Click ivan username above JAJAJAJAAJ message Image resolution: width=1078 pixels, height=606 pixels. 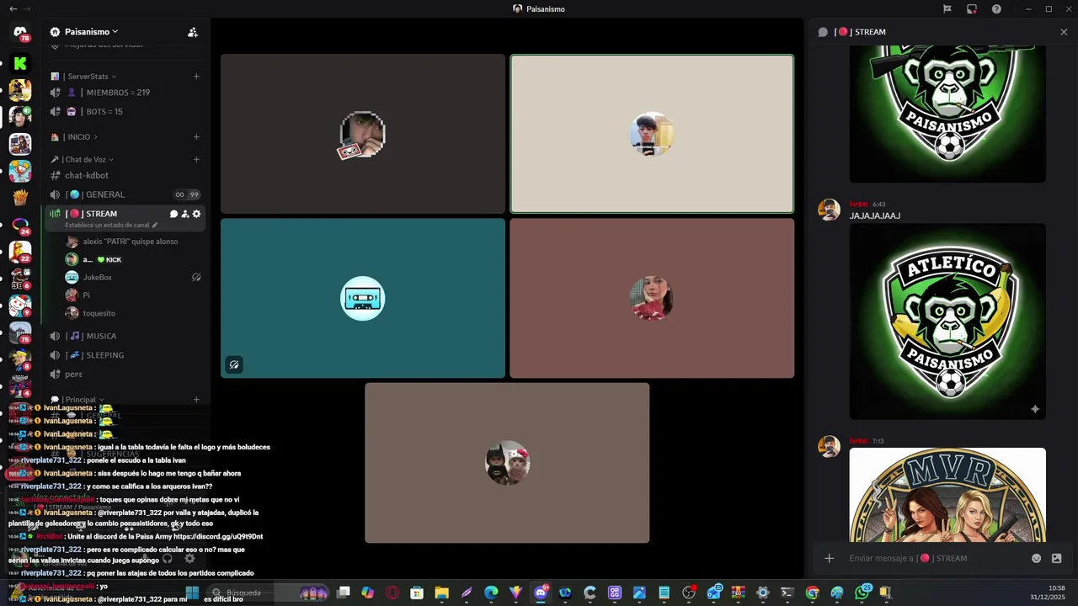coord(858,205)
